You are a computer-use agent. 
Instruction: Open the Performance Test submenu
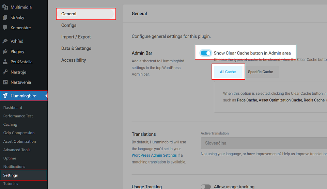[x=18, y=116]
